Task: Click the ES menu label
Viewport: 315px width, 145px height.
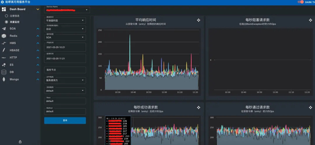Action: 11,65
